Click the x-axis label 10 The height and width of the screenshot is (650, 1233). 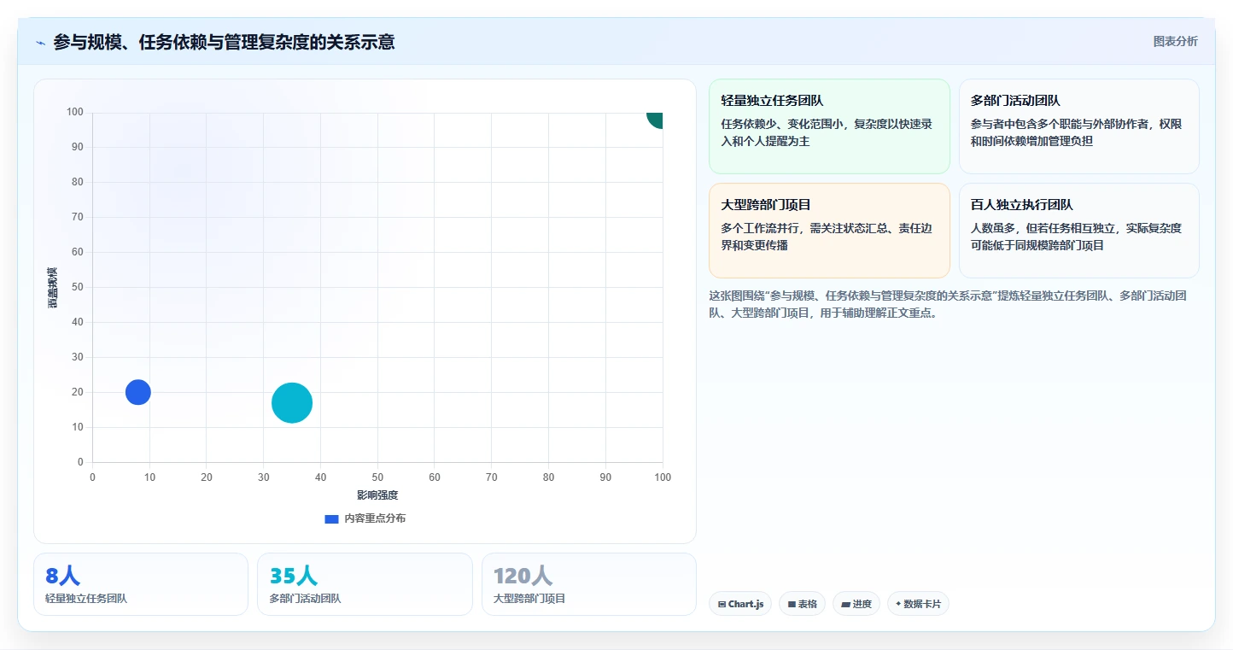click(x=149, y=477)
